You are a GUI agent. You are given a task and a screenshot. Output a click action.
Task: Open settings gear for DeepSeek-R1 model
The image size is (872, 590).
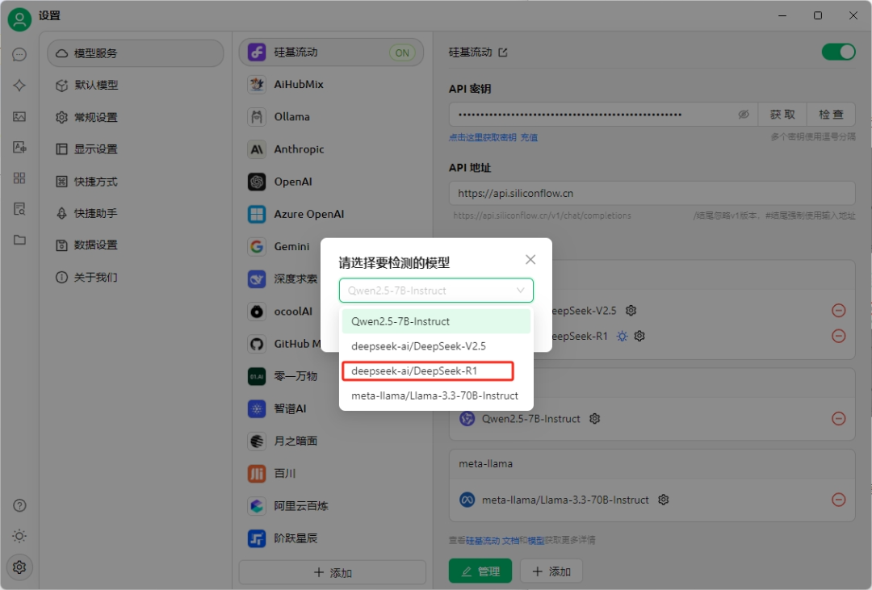639,336
